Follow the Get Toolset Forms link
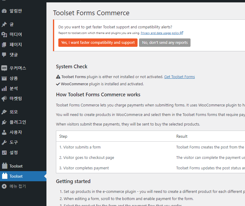Viewport: 245px width, 206px height. click(x=180, y=77)
